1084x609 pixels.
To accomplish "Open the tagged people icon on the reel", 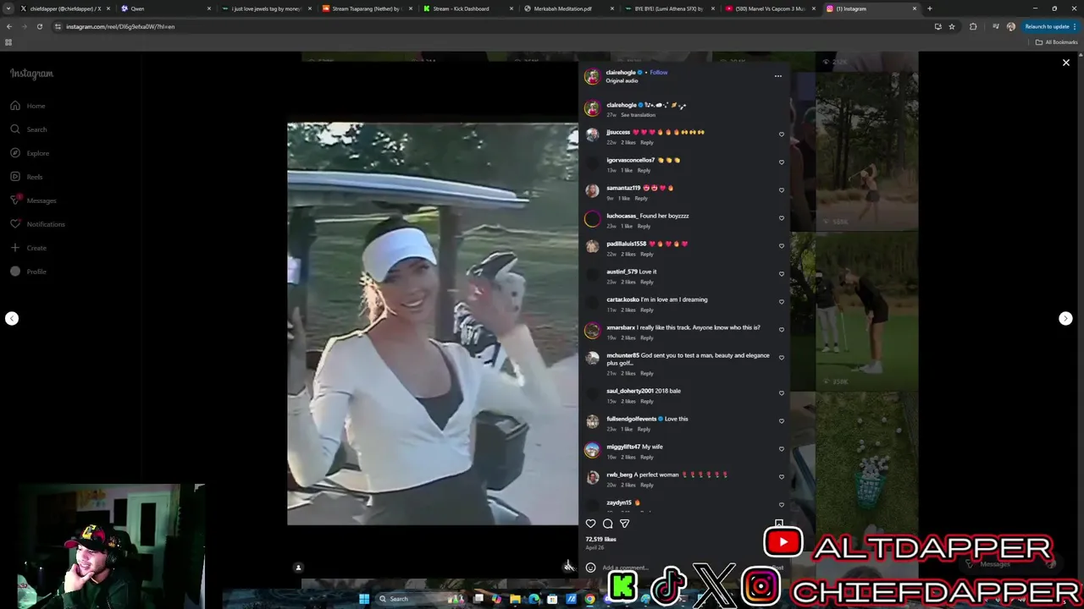I will pos(298,568).
